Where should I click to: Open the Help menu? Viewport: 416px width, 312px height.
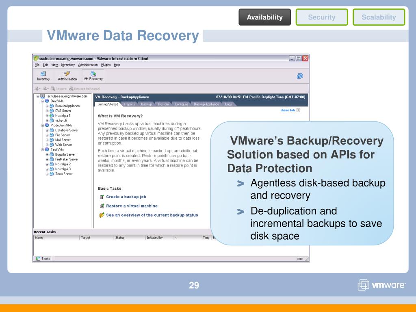coord(117,65)
